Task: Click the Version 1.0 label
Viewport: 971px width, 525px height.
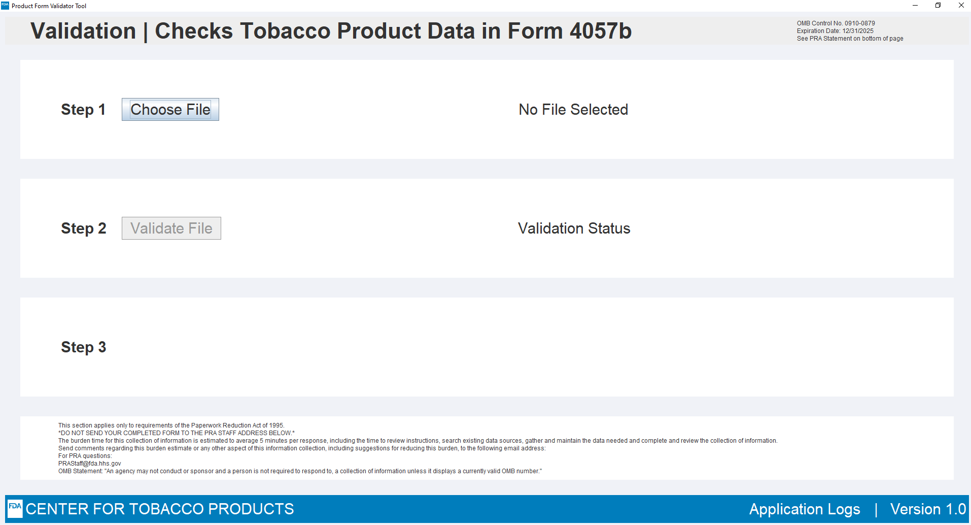Action: click(x=928, y=509)
